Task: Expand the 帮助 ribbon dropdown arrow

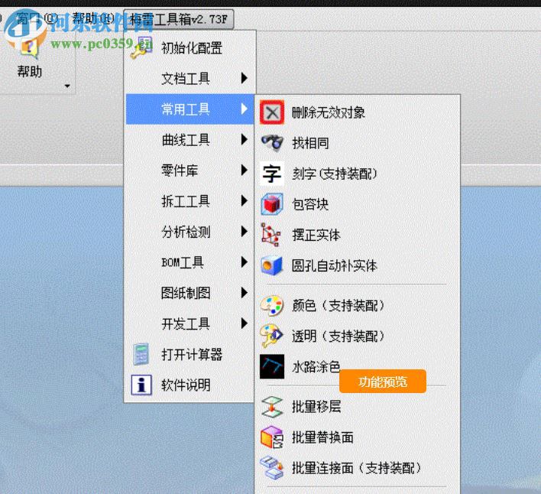Action: tap(67, 86)
